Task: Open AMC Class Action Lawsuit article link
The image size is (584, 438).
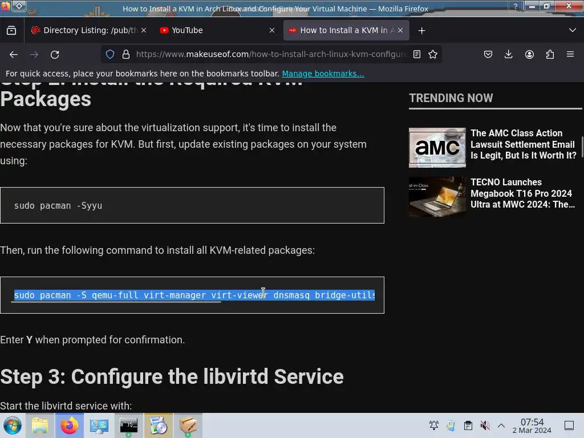Action: [x=524, y=144]
